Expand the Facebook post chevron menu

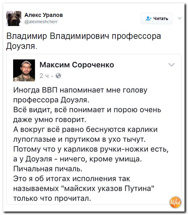[x=171, y=65]
